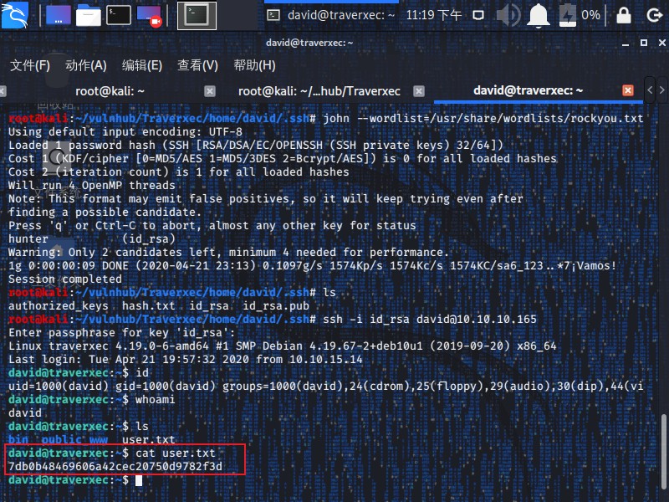The image size is (669, 502).
Task: Open the Kali dragon applications menu
Action: [x=14, y=15]
